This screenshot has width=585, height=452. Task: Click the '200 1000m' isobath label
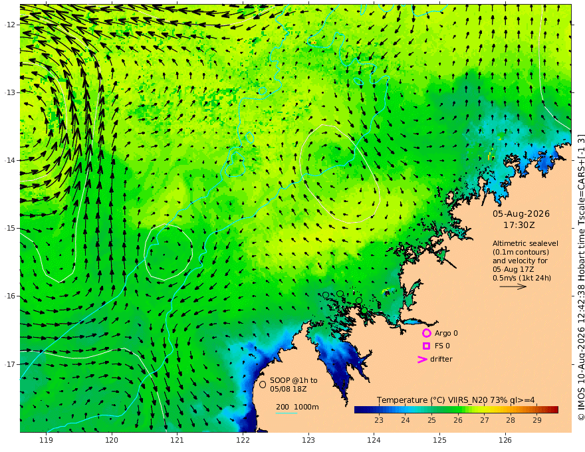point(297,407)
